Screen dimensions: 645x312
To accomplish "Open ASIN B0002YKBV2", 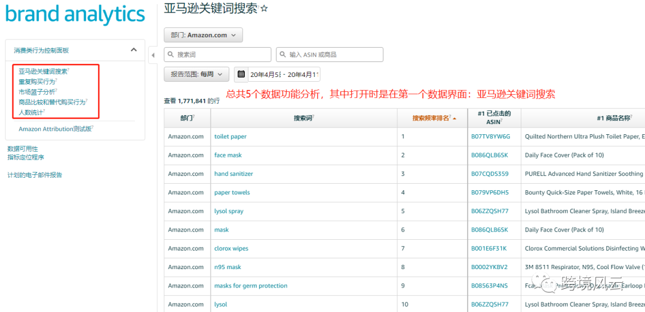I will coord(490,267).
